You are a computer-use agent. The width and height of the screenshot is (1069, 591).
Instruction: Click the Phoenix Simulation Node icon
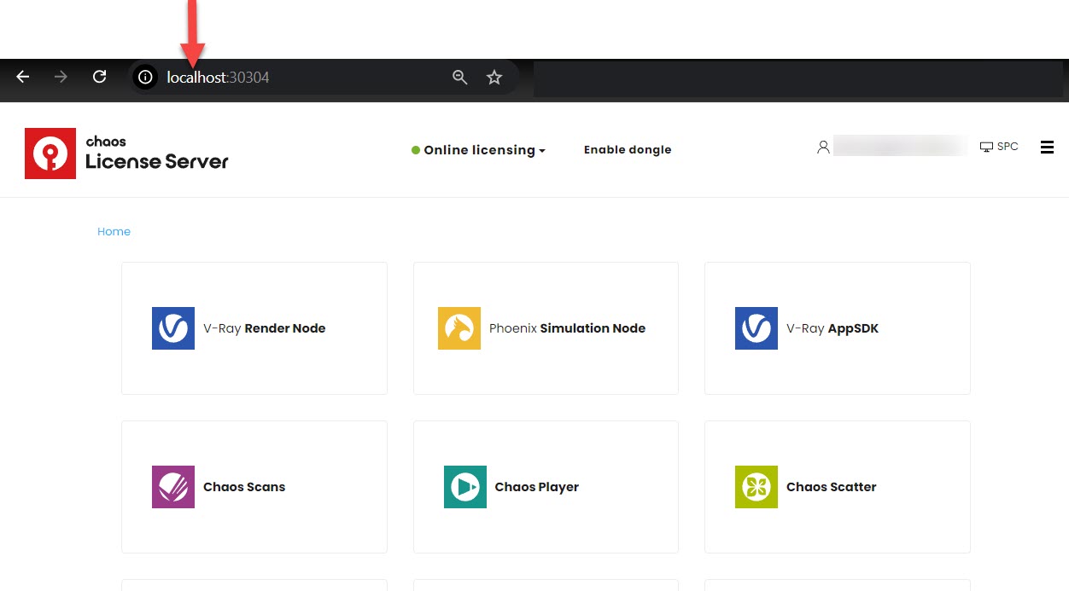pos(459,328)
